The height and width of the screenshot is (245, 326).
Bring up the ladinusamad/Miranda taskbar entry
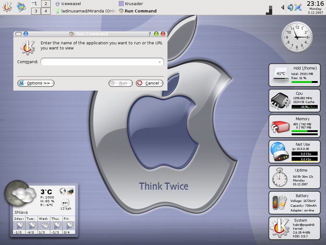point(86,11)
